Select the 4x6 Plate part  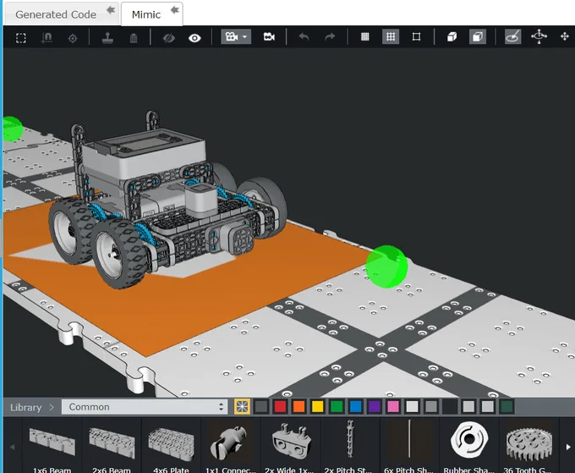point(172,447)
